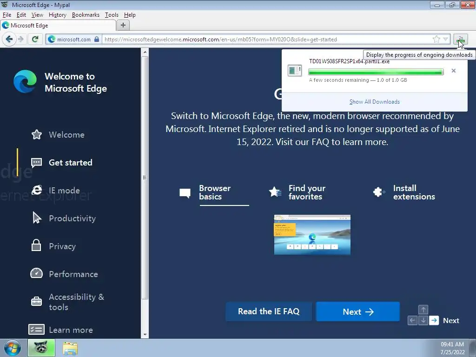This screenshot has width=476, height=357.
Task: Click the Mypal raccoon taskbar icon
Action: pyautogui.click(x=41, y=348)
